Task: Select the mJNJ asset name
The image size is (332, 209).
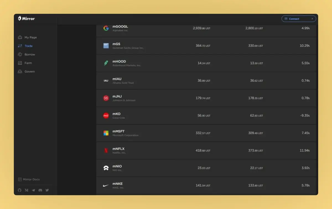Action: [x=117, y=96]
